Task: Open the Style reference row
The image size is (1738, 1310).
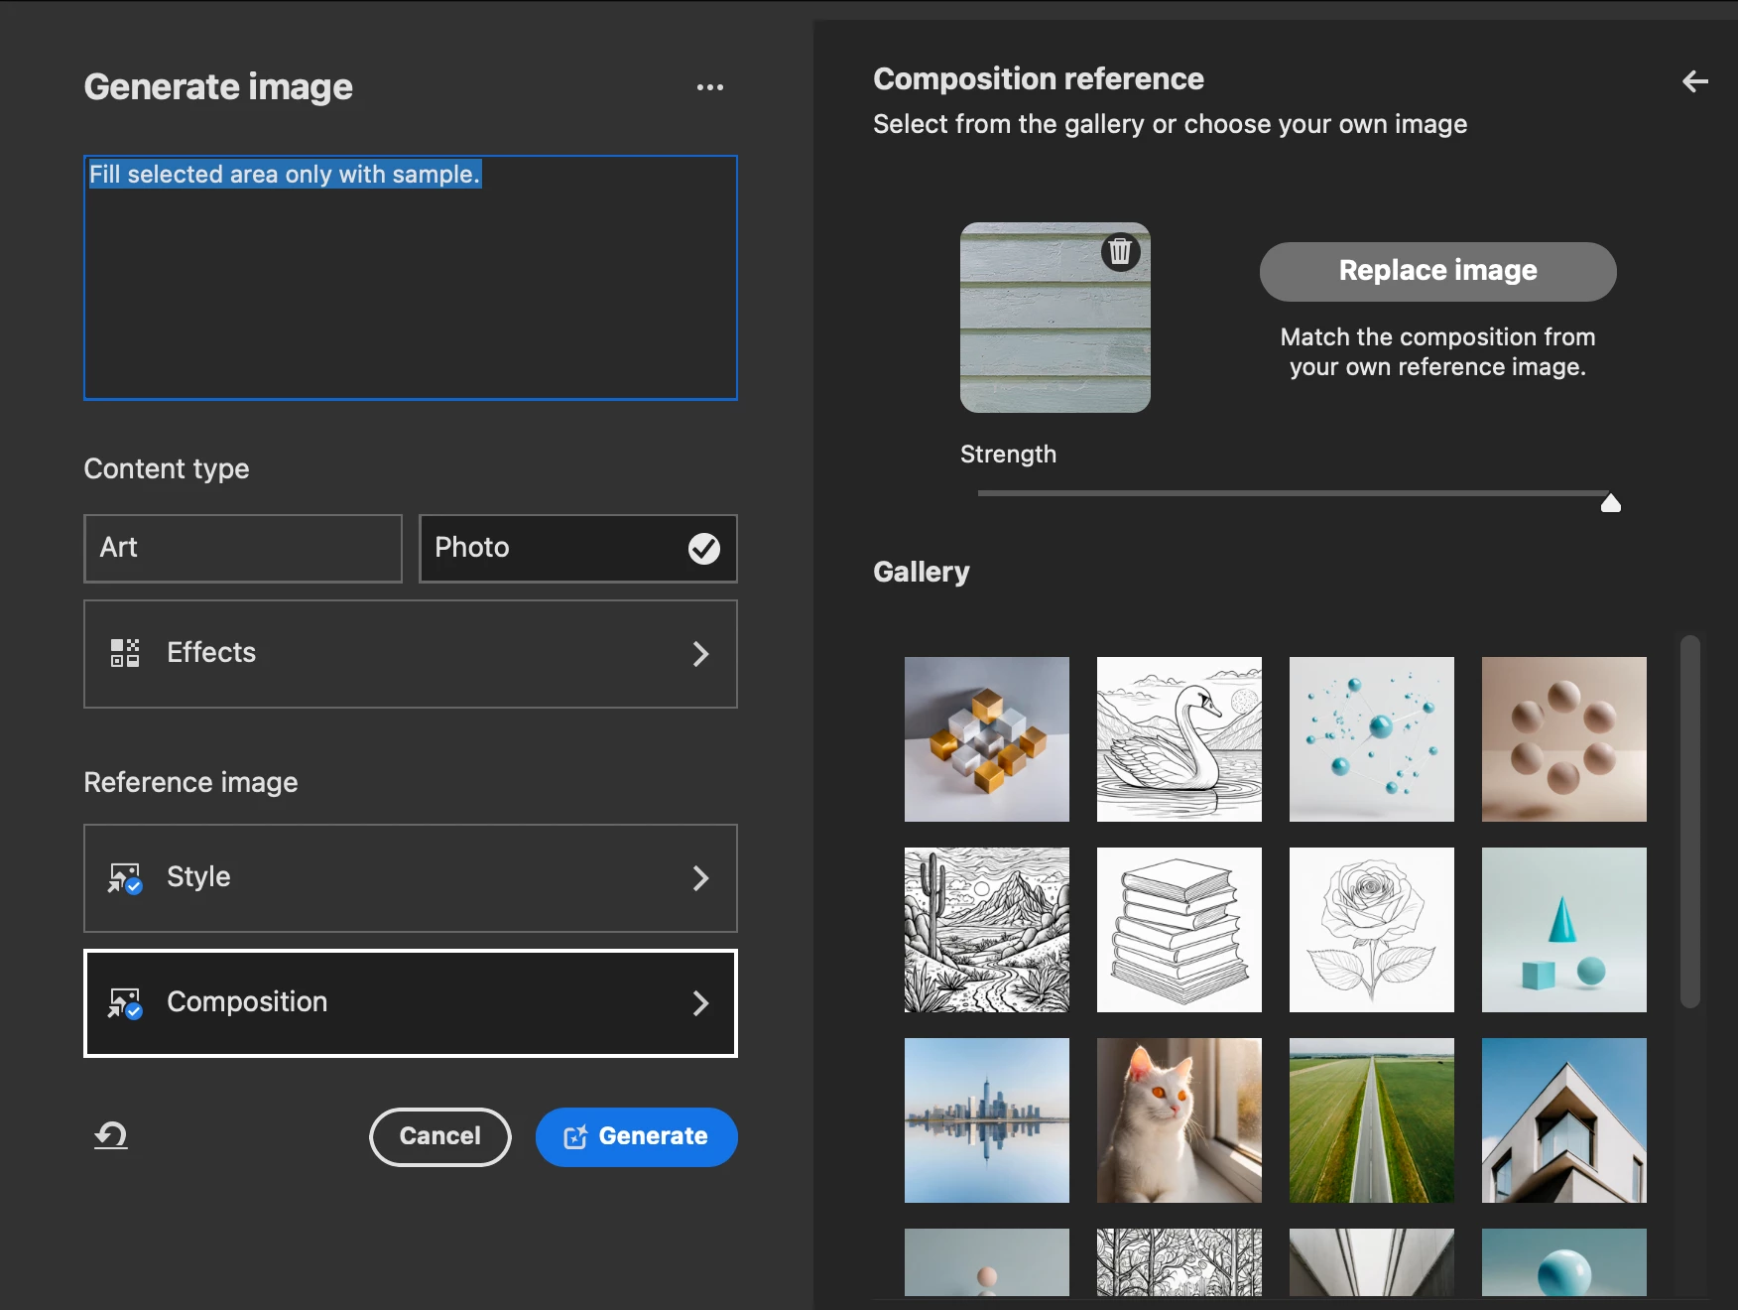Action: [x=411, y=878]
